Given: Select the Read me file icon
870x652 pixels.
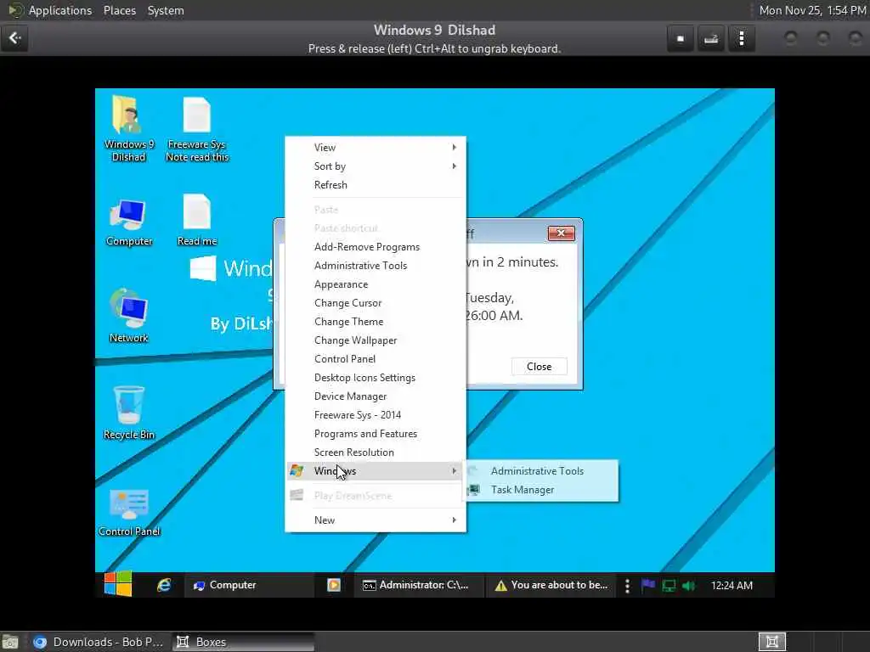Looking at the screenshot, I should (x=197, y=220).
